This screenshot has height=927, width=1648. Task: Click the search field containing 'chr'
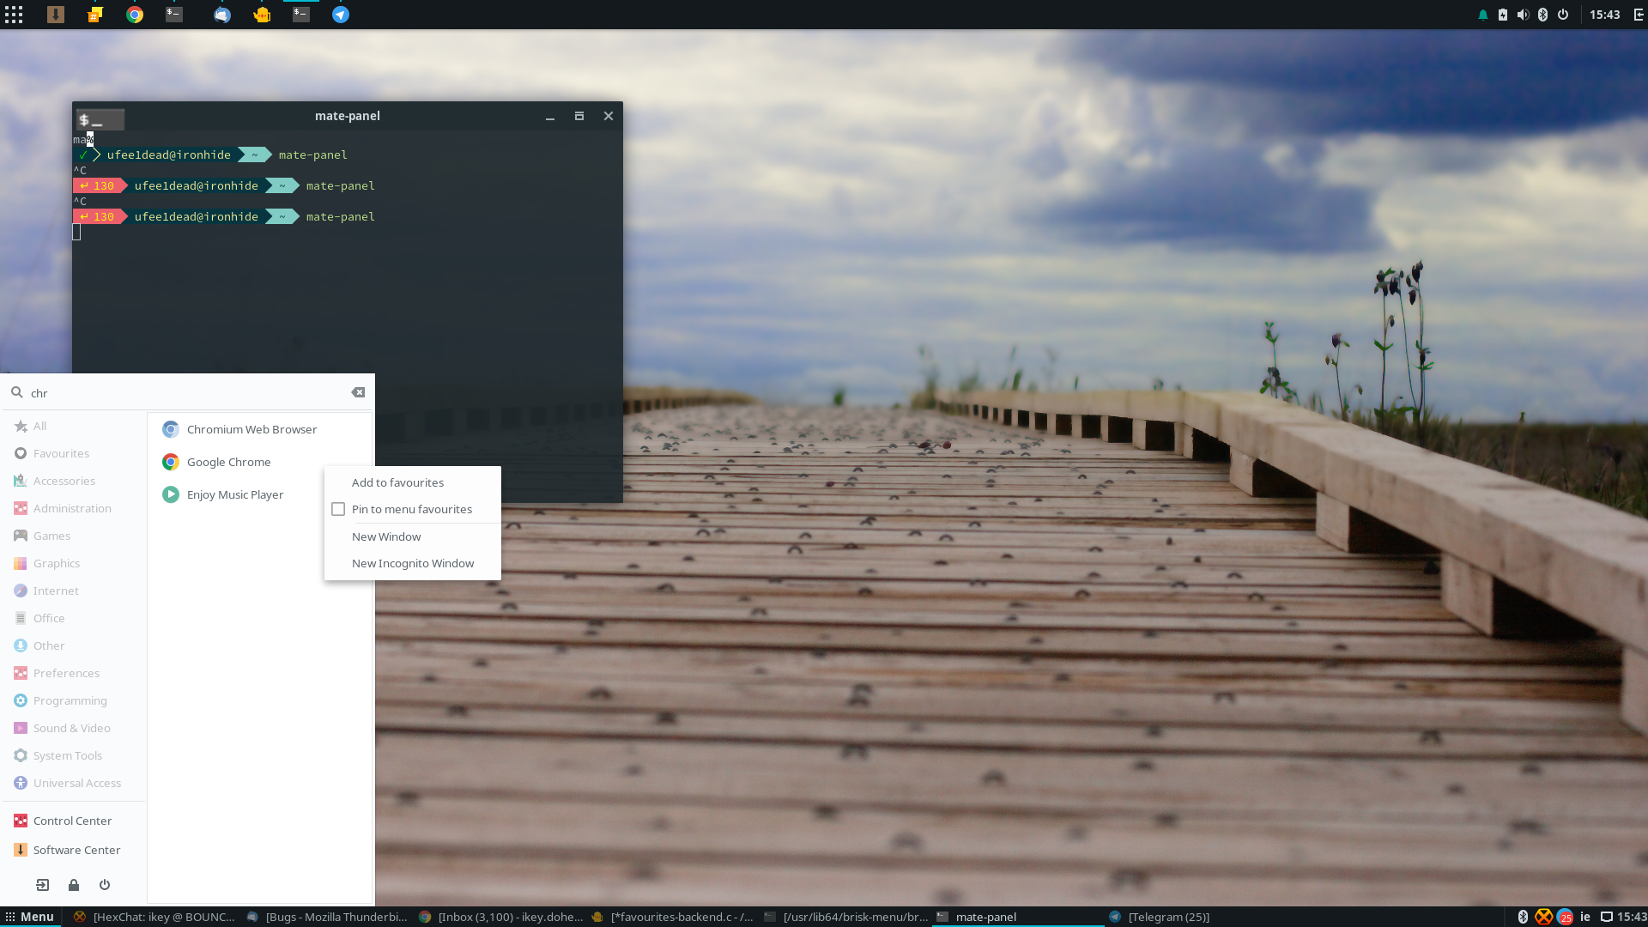pos(187,392)
